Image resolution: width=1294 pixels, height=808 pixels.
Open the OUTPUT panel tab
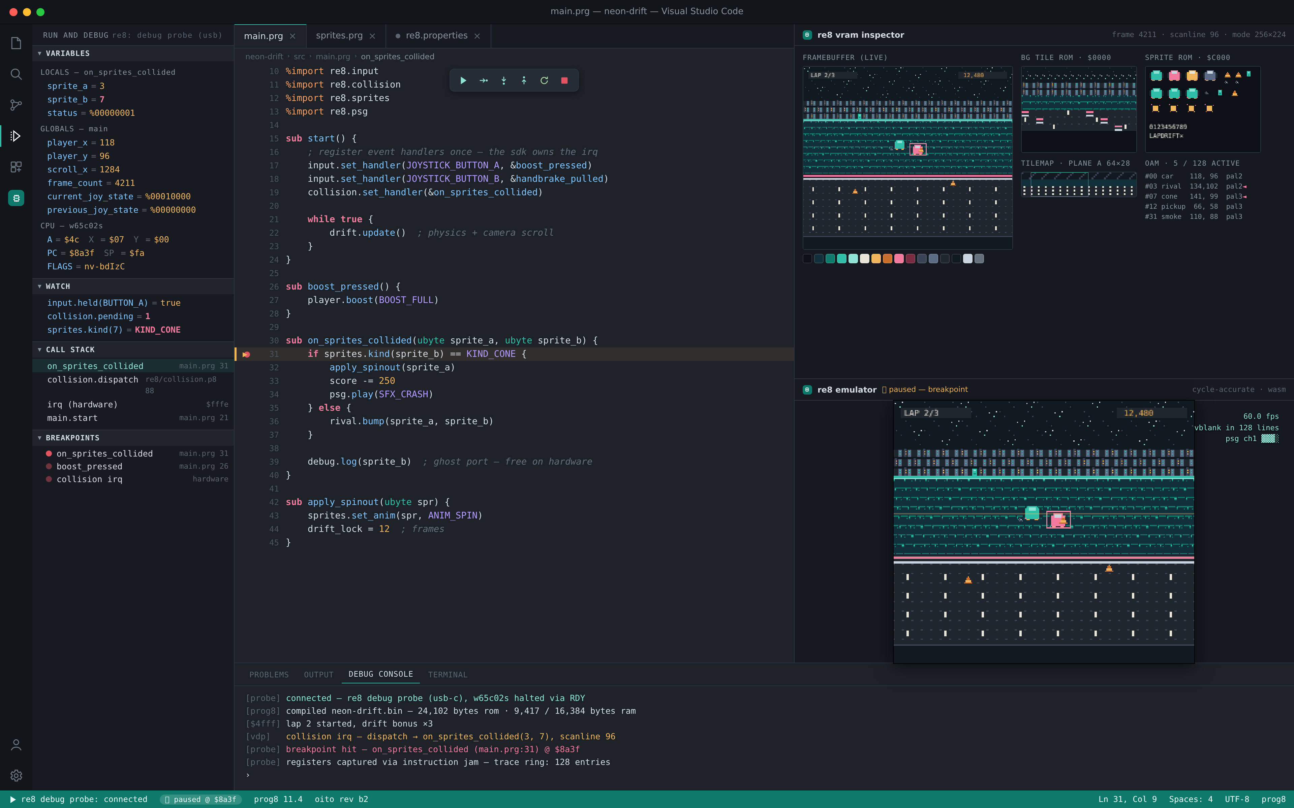[x=319, y=674]
